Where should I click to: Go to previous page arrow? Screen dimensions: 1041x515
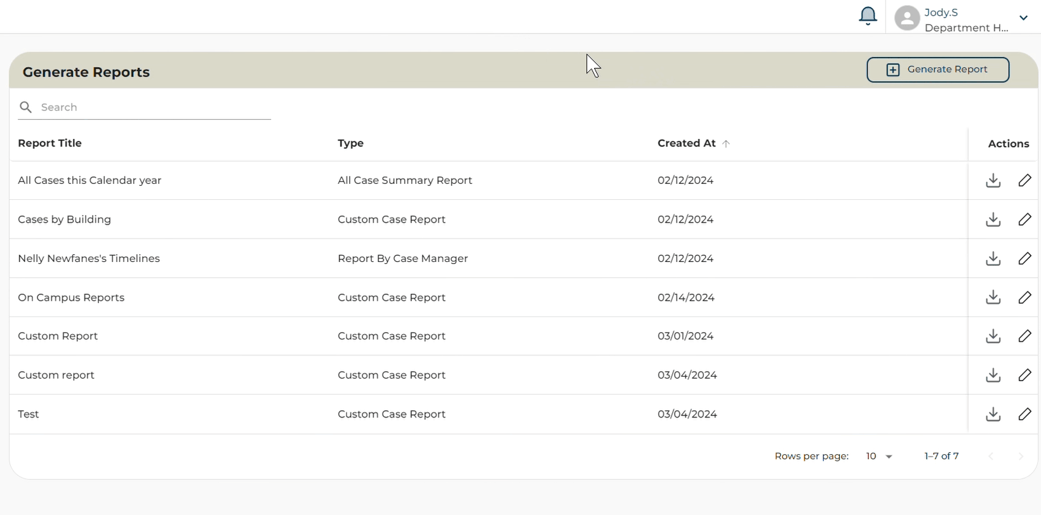pos(991,457)
